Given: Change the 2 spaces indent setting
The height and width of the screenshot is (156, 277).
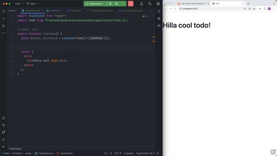Looking at the screenshot, I should point(129,153).
